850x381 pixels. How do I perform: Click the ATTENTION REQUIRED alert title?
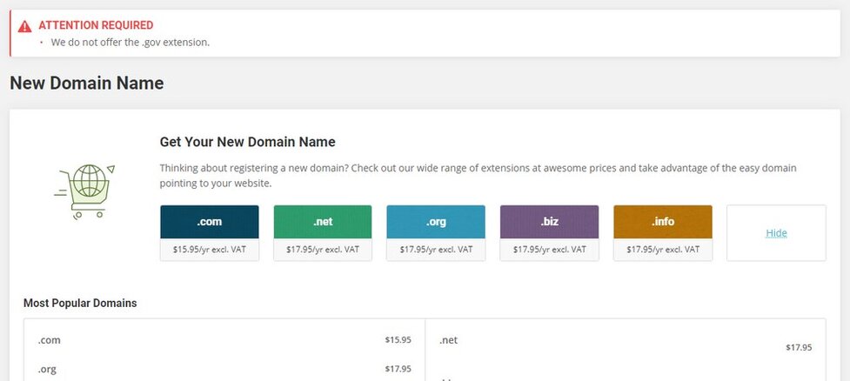pyautogui.click(x=96, y=25)
